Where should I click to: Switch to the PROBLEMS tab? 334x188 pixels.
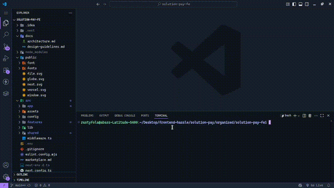click(x=87, y=116)
